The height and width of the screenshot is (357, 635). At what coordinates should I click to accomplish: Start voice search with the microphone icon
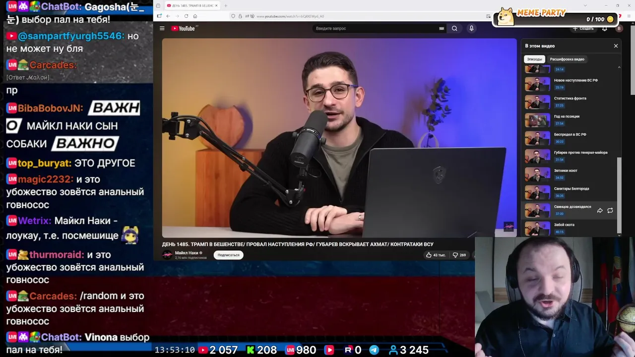[x=471, y=28]
